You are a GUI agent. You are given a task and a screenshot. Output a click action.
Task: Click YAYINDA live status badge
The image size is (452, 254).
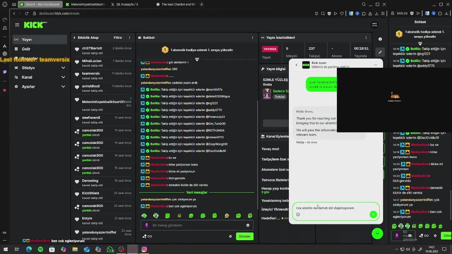coord(270,49)
